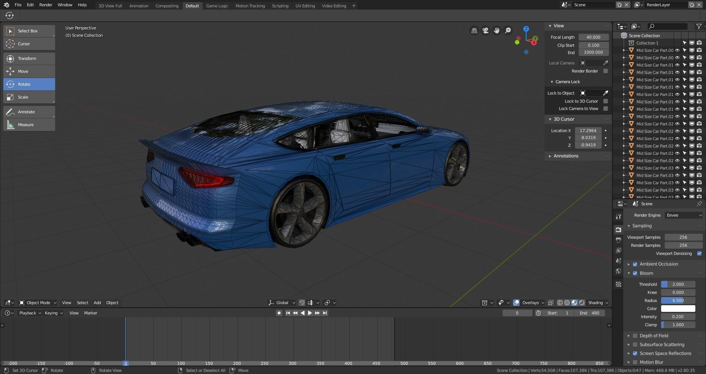Select the Move tool
The width and height of the screenshot is (706, 374).
coord(29,71)
